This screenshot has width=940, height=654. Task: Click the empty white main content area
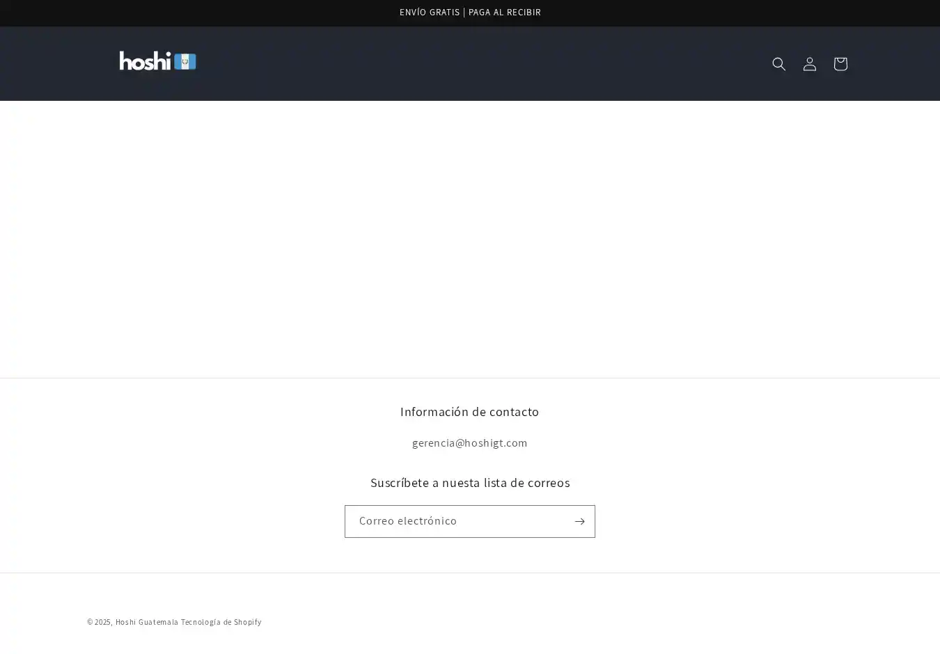click(x=469, y=237)
